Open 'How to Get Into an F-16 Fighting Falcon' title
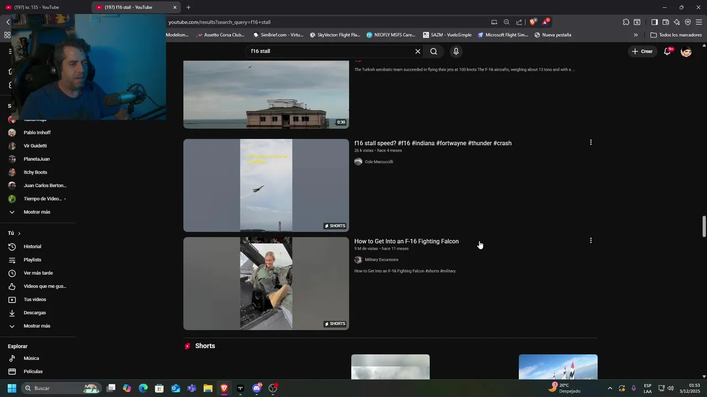Image resolution: width=707 pixels, height=397 pixels. coord(406,242)
